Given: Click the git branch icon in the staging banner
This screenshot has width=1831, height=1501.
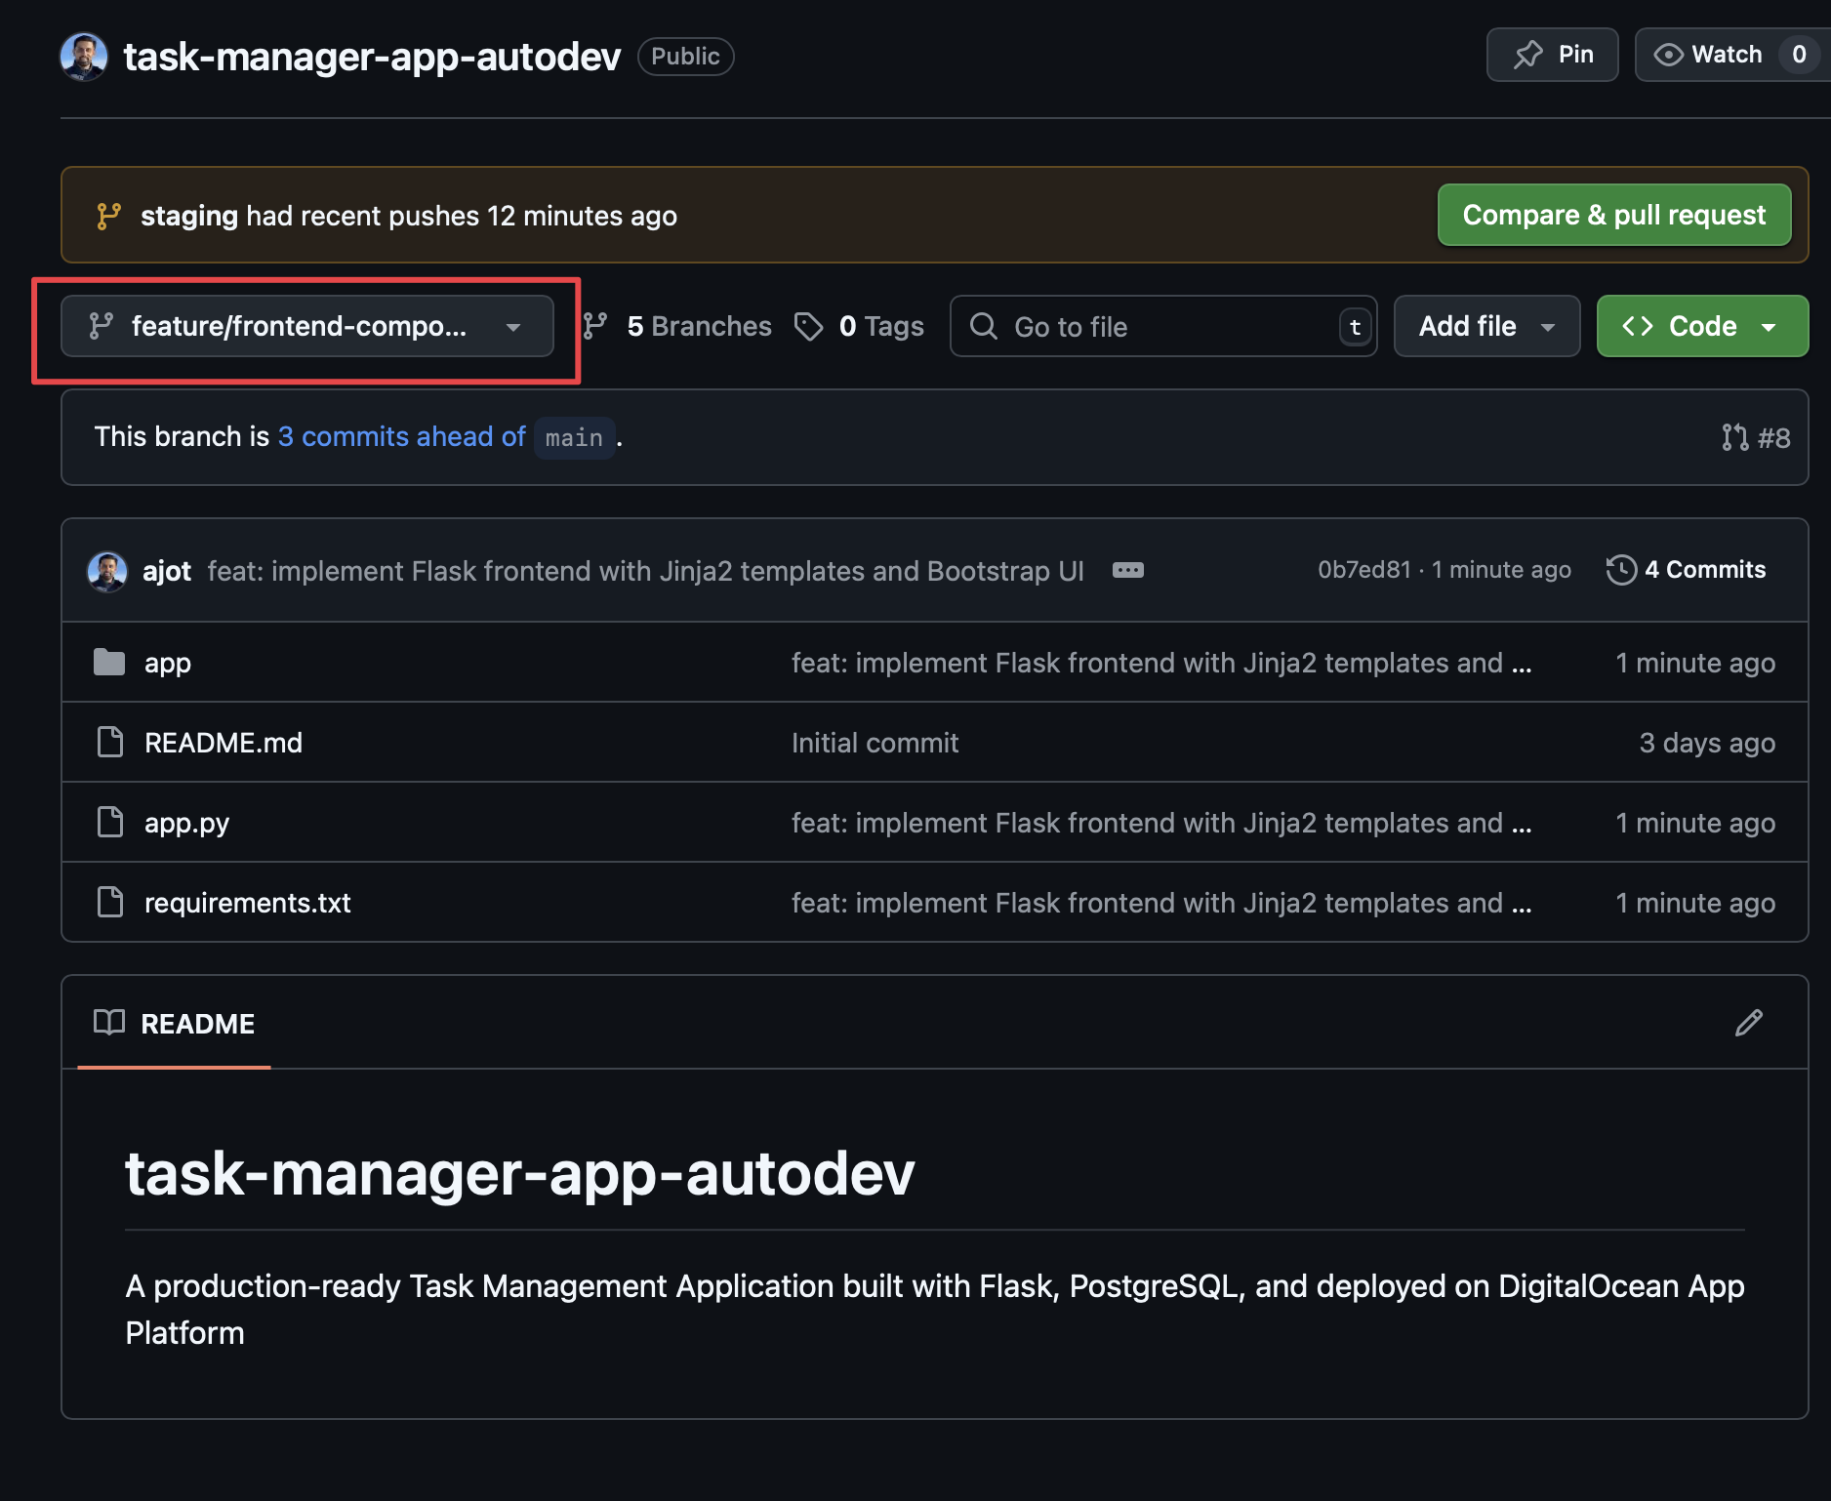Looking at the screenshot, I should point(108,216).
